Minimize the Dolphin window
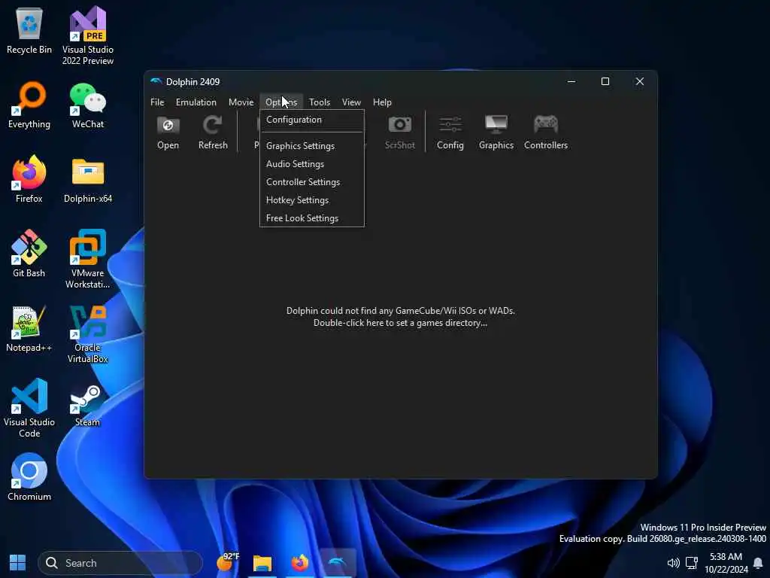770x578 pixels. (571, 81)
